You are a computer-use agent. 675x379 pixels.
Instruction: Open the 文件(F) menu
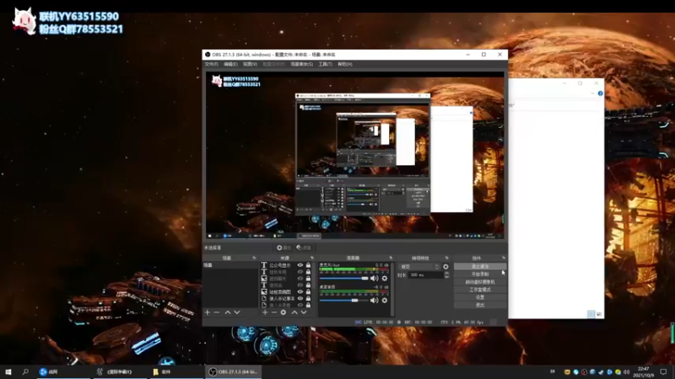(212, 64)
